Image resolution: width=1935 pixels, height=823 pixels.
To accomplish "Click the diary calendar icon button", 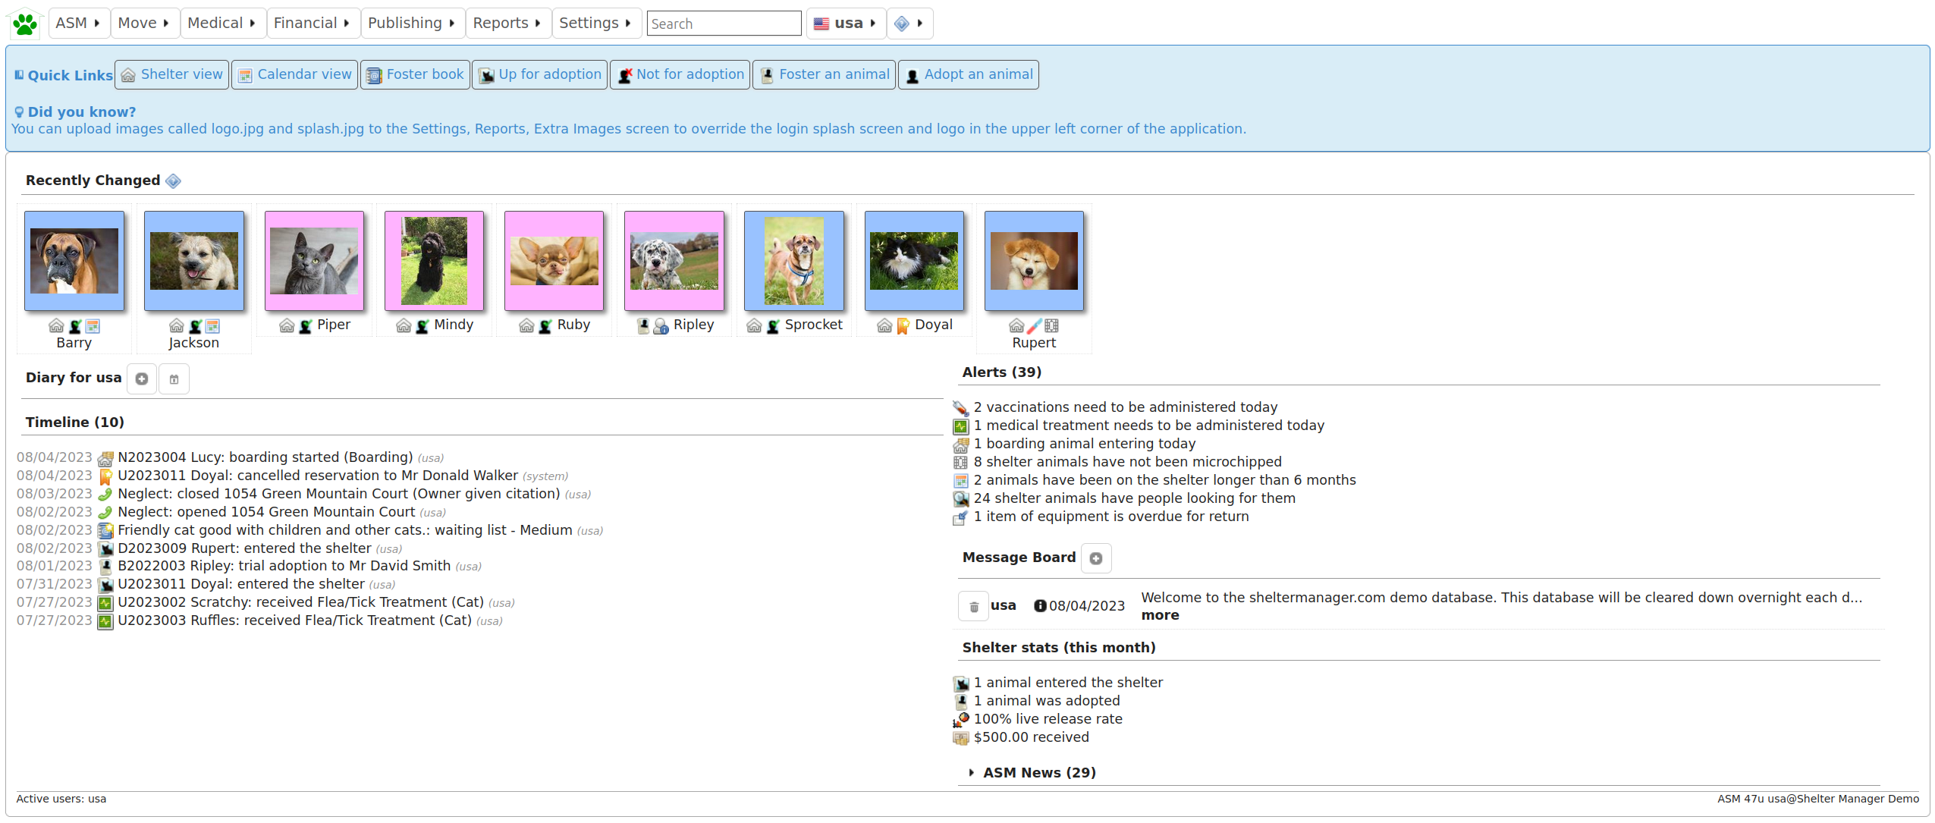I will pos(174,379).
